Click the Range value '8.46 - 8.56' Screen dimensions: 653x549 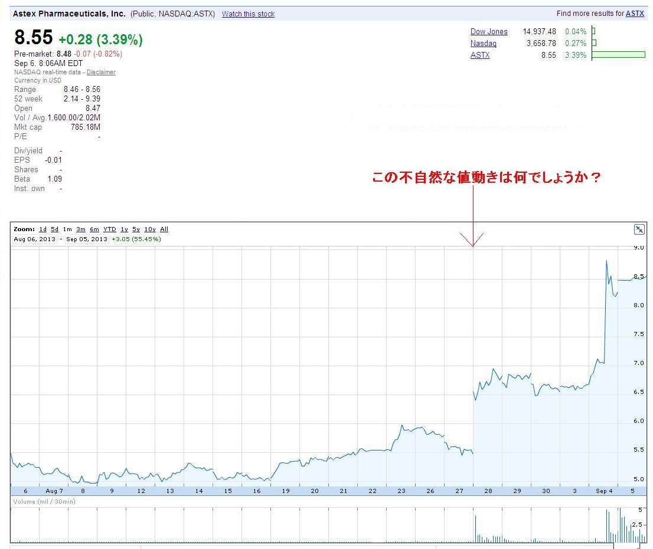82,90
